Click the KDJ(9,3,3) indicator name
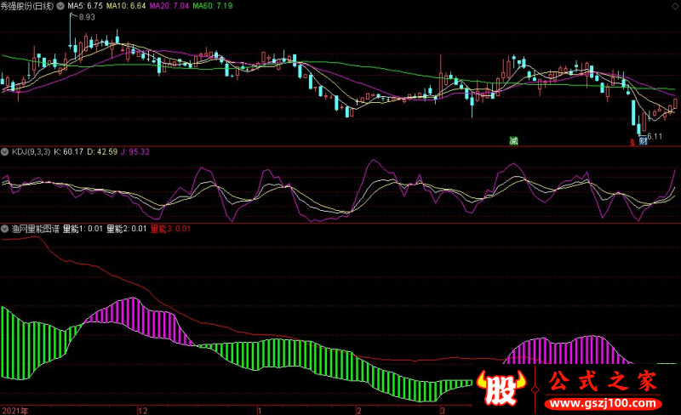 (x=31, y=152)
